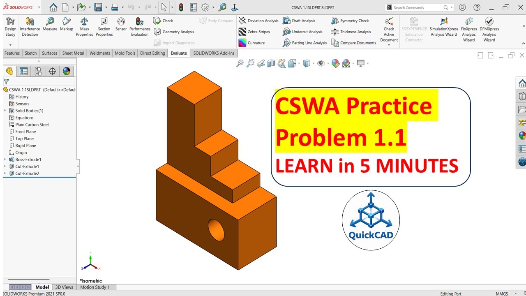This screenshot has height=296, width=526.
Task: Click the feature tree filter field
Action: tap(39, 82)
